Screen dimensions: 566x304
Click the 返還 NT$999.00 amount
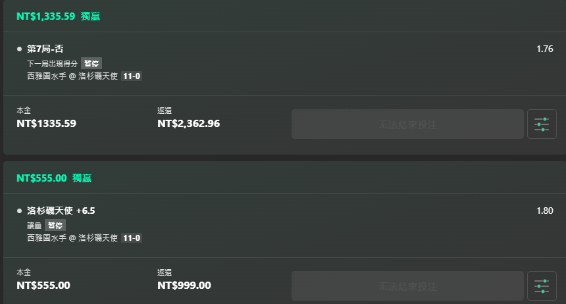click(184, 285)
